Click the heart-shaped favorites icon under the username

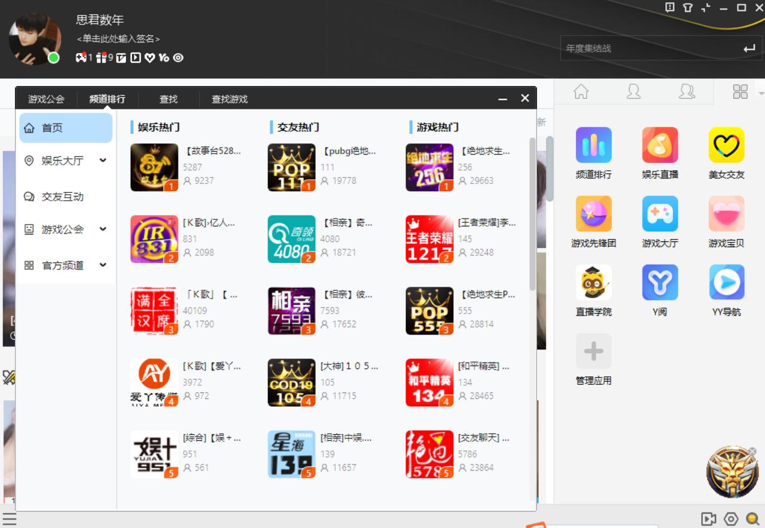[150, 58]
